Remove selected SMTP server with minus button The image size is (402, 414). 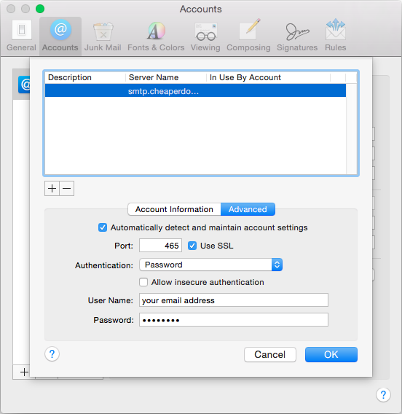point(67,188)
